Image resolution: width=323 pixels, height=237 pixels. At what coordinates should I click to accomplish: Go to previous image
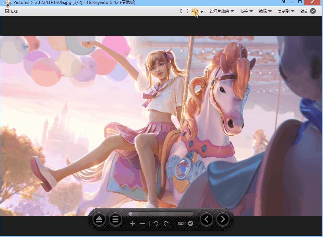click(207, 219)
